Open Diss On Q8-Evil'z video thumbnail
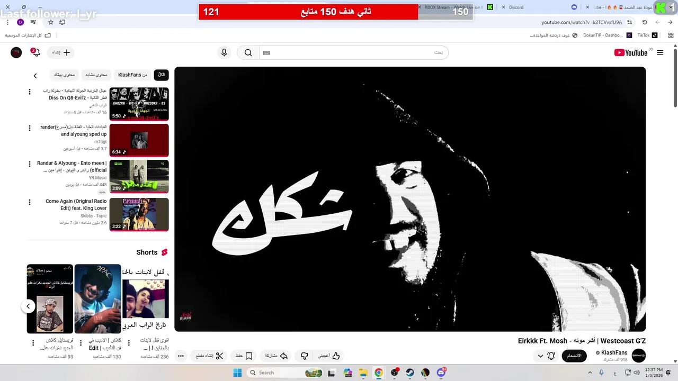 click(139, 104)
